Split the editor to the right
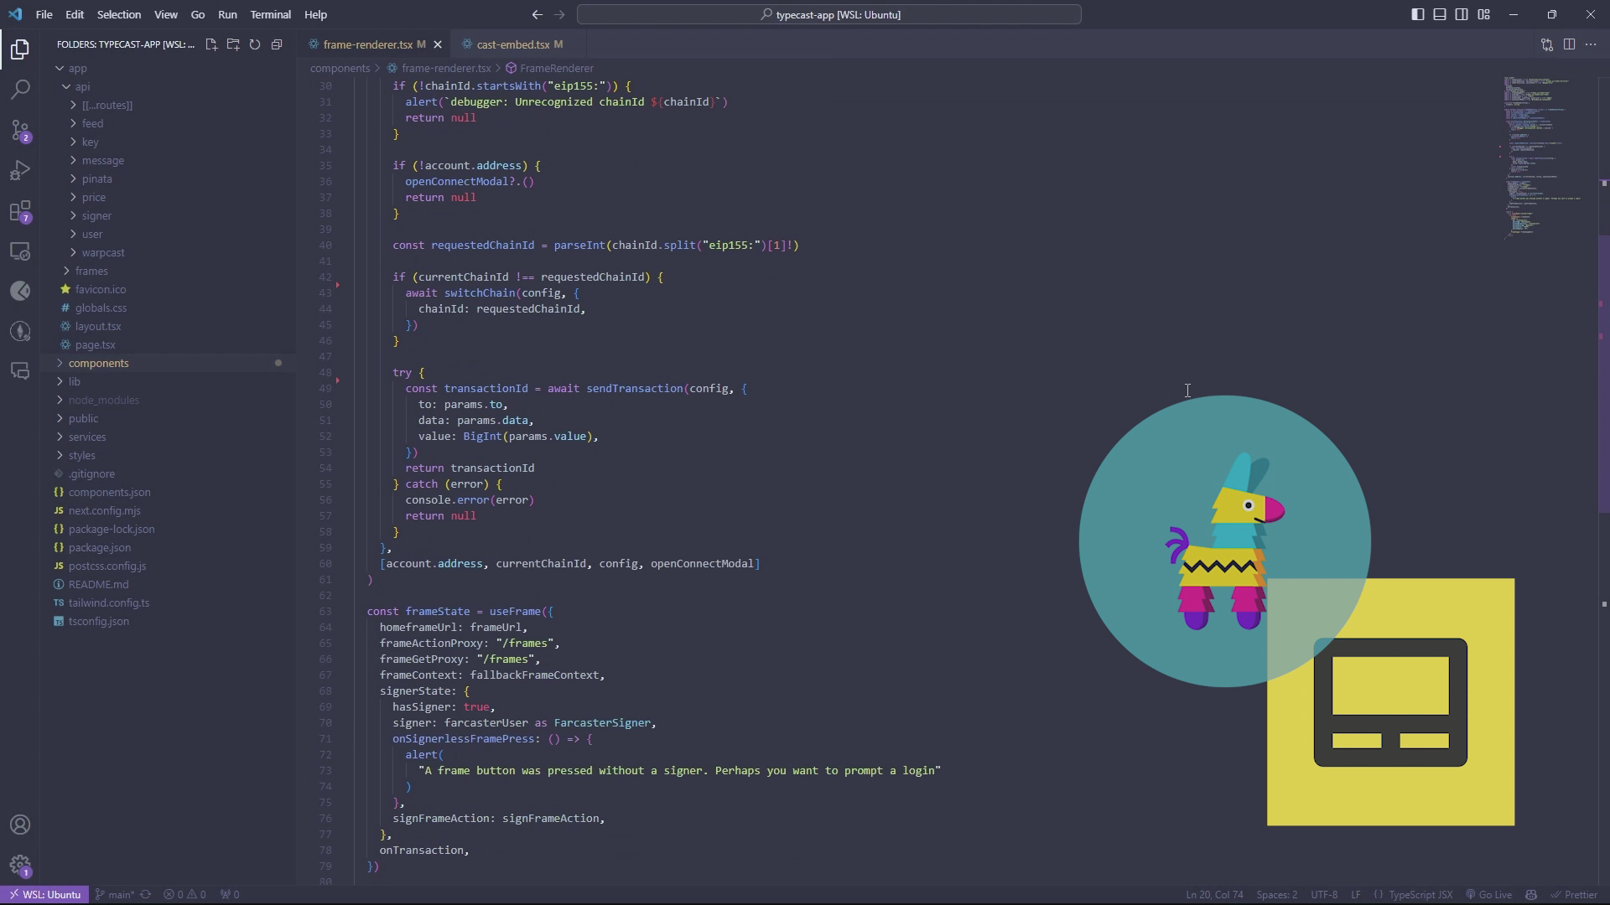This screenshot has height=905, width=1610. coord(1569,44)
